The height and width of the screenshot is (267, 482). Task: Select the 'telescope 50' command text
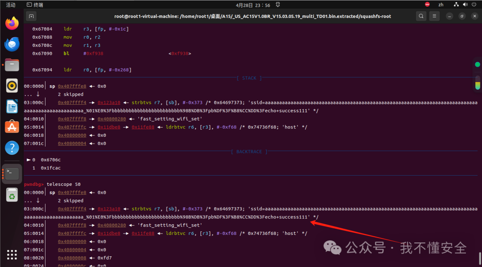pos(64,184)
